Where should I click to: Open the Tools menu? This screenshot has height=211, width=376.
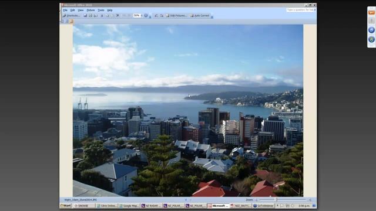click(x=101, y=11)
